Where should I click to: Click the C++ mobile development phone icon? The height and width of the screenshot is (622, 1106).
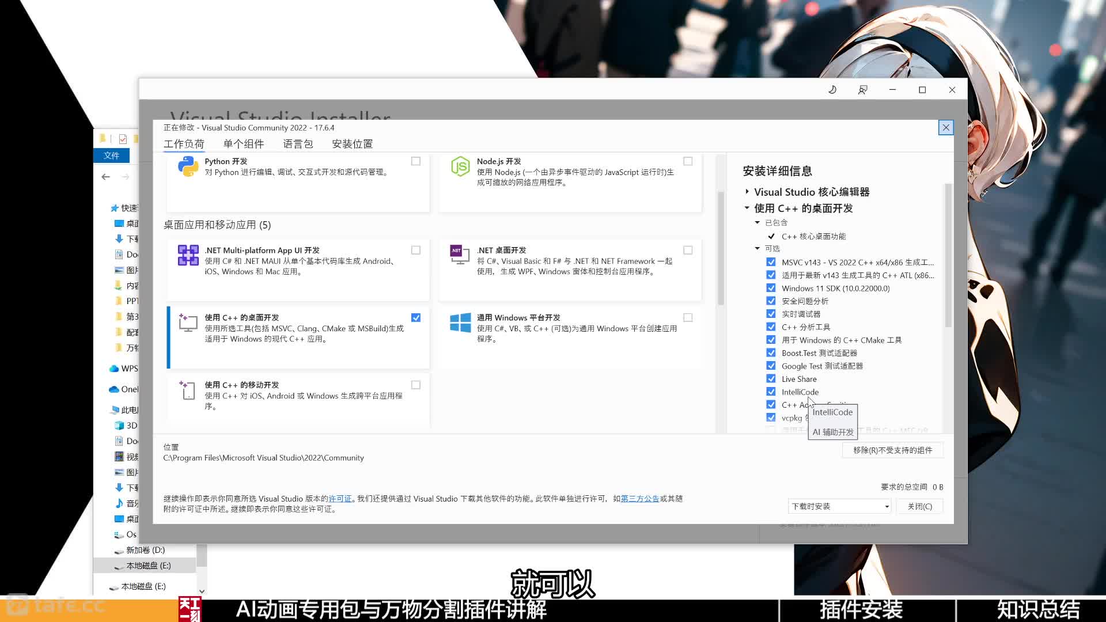point(188,390)
